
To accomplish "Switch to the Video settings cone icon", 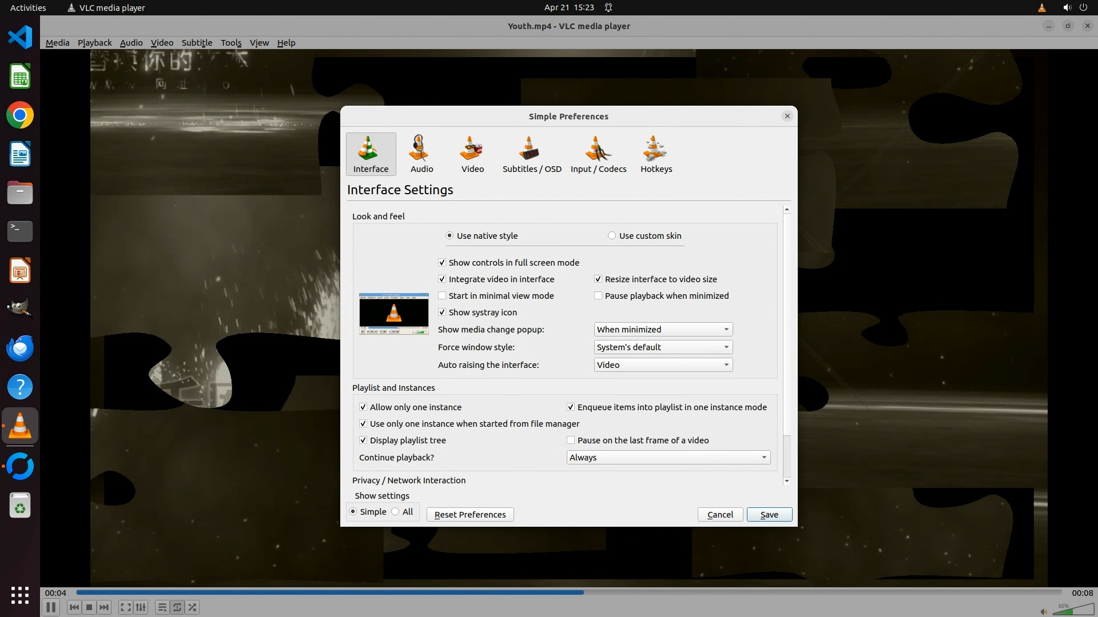I will tap(472, 154).
